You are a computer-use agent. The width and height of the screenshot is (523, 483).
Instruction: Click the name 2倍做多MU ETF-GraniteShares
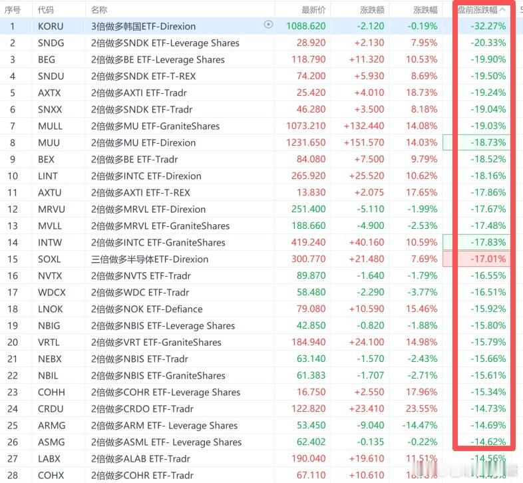156,126
